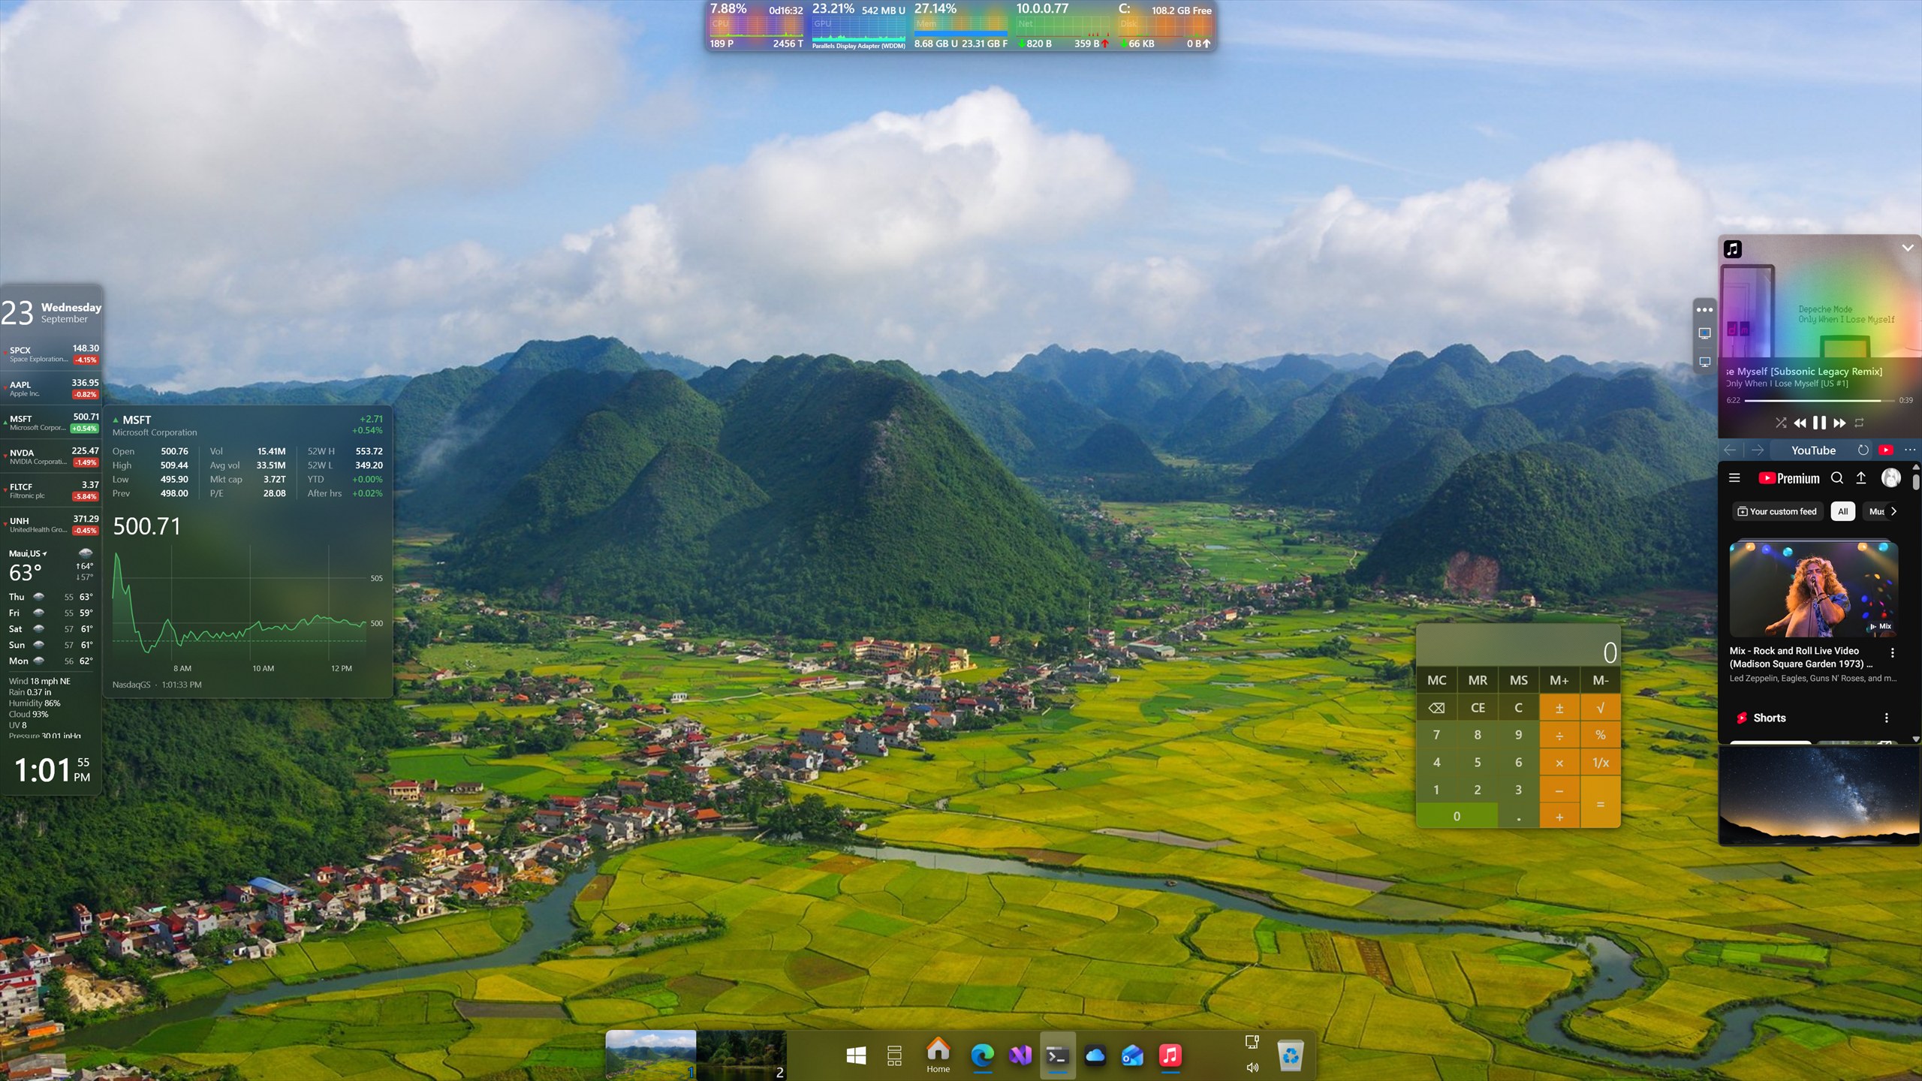1922x1081 pixels.
Task: Open the Recycle Bin in the dock
Action: point(1290,1056)
